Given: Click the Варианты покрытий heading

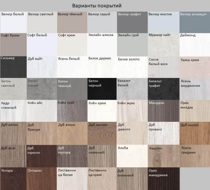Looking at the screenshot, I should tap(97, 6).
